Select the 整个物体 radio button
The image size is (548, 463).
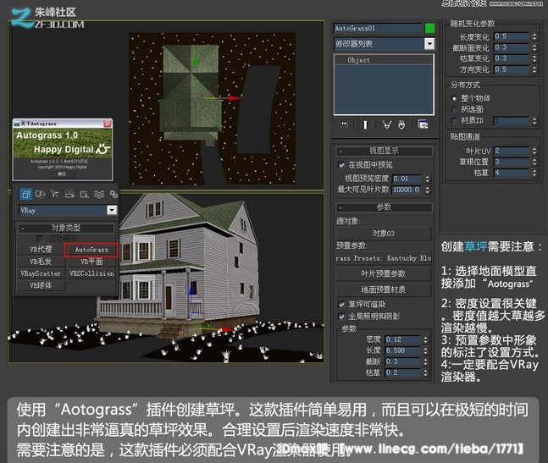pos(454,98)
